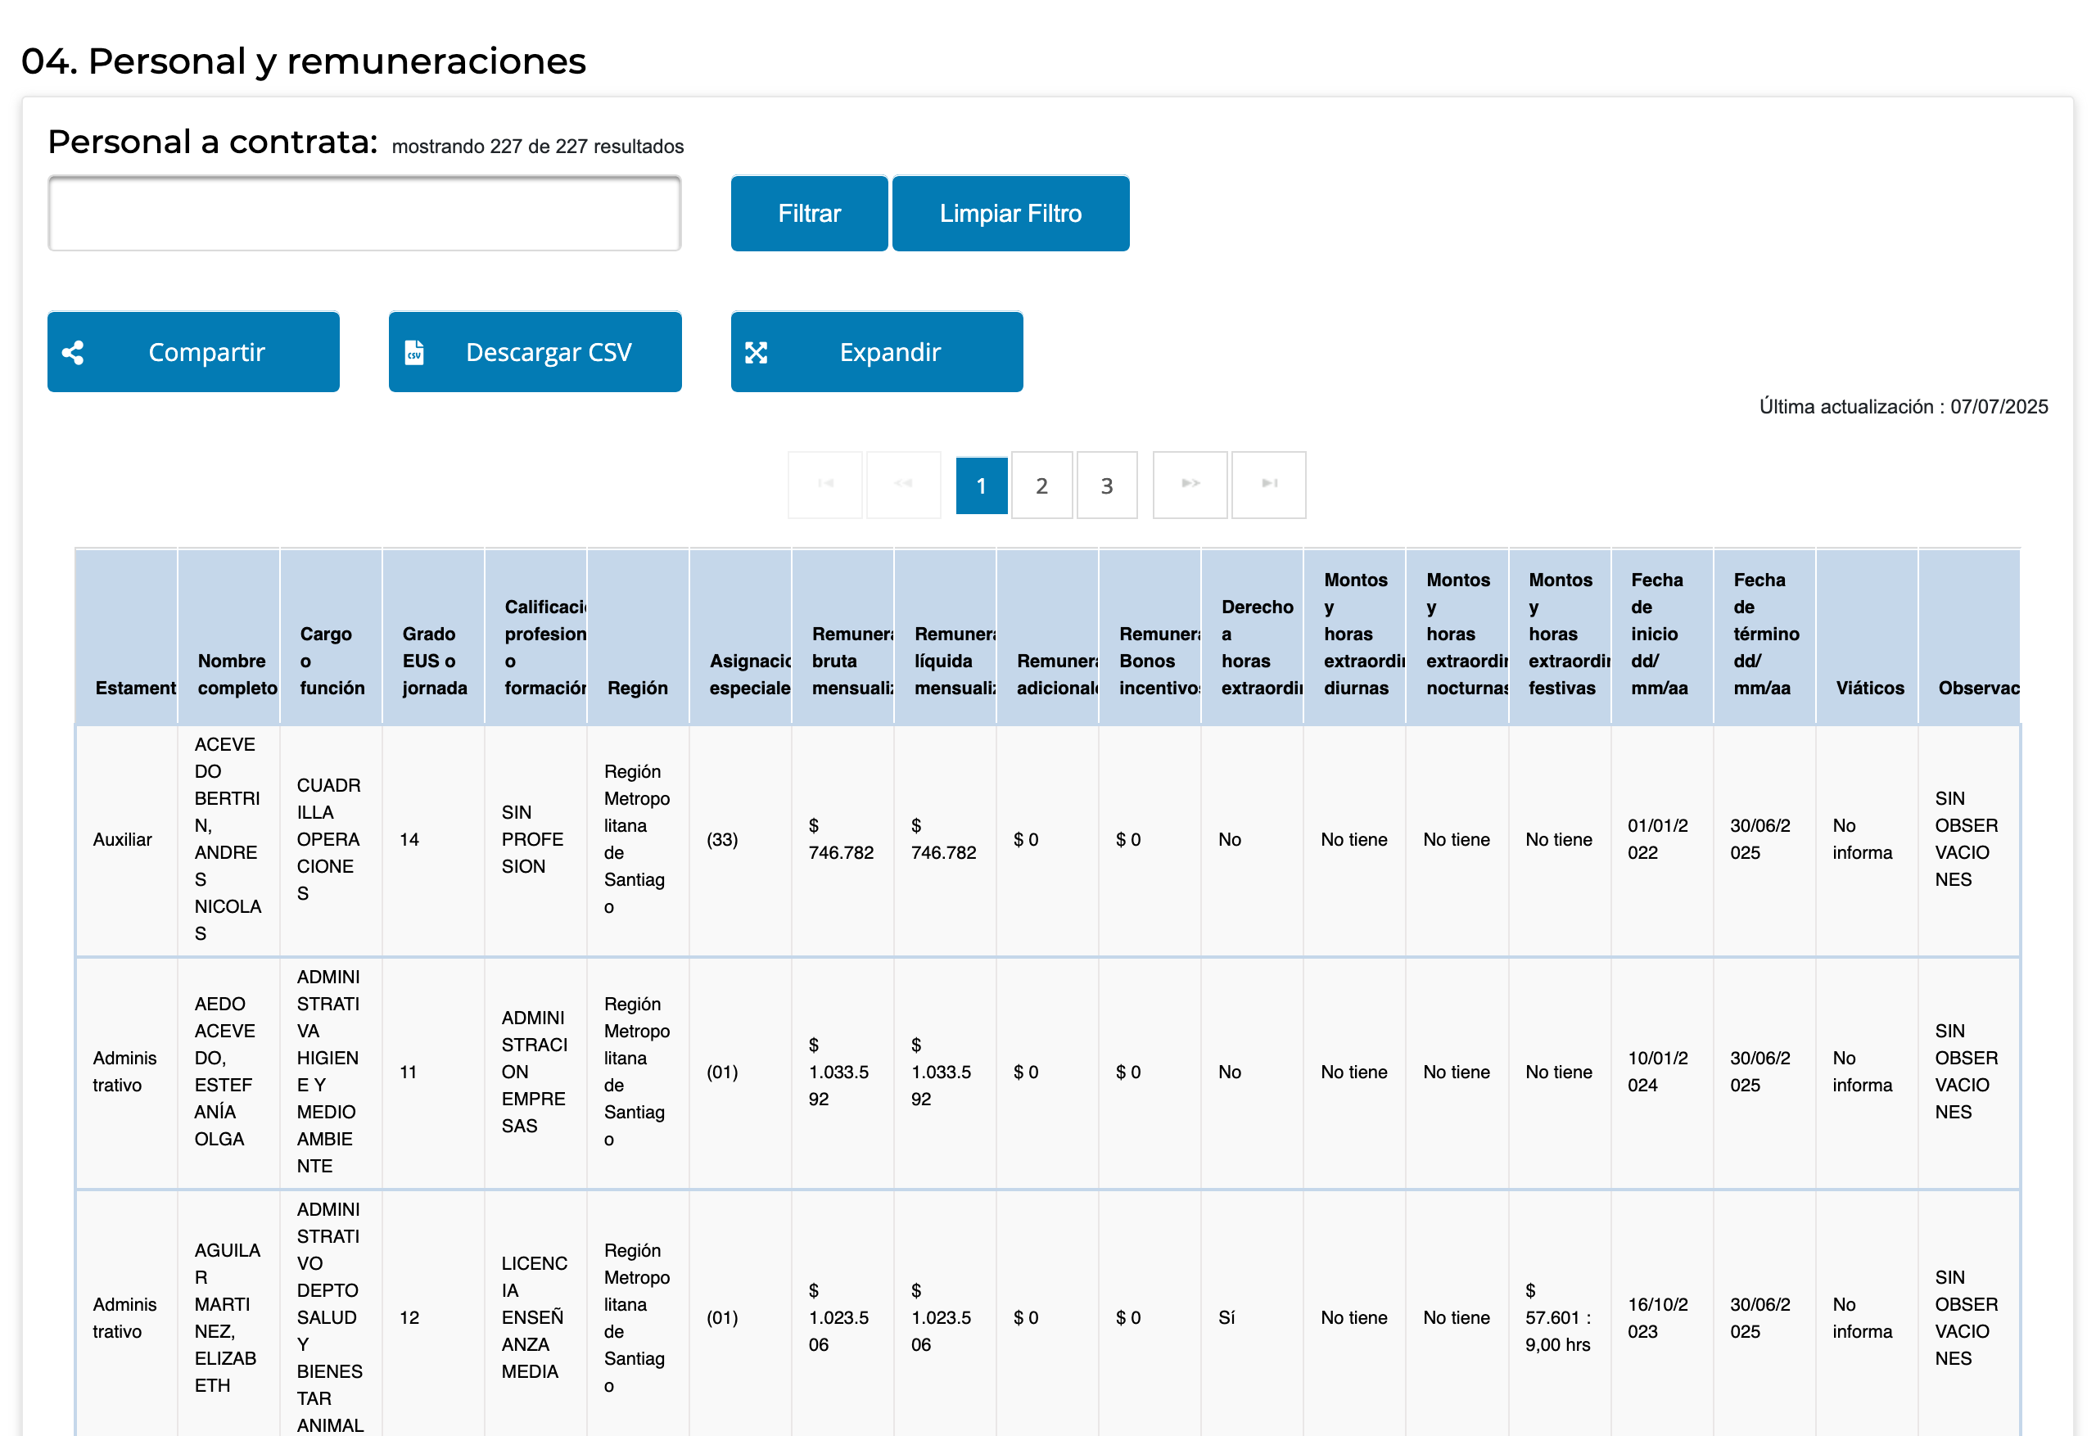Go to previous page arrow
Image resolution: width=2096 pixels, height=1436 pixels.
coord(904,485)
